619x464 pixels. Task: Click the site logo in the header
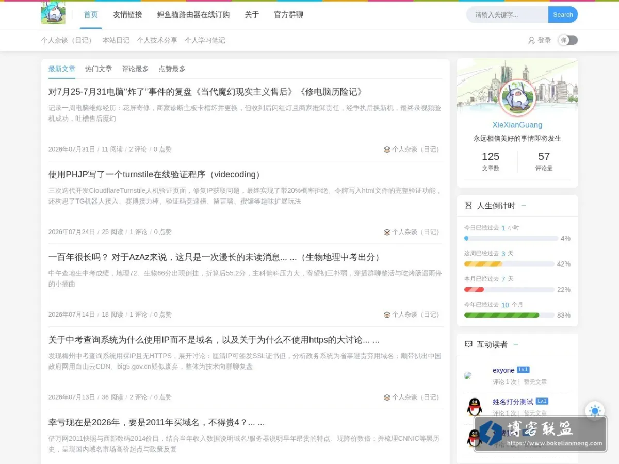[x=53, y=12]
